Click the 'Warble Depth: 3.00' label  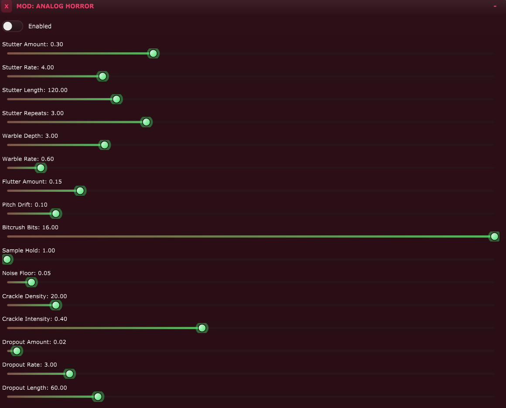coord(30,136)
